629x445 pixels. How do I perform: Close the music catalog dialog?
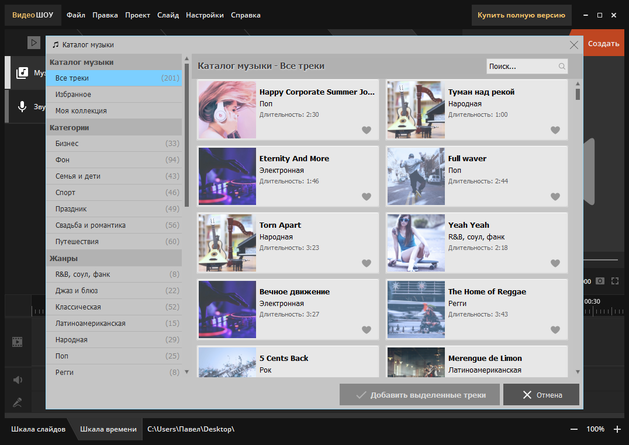click(574, 45)
